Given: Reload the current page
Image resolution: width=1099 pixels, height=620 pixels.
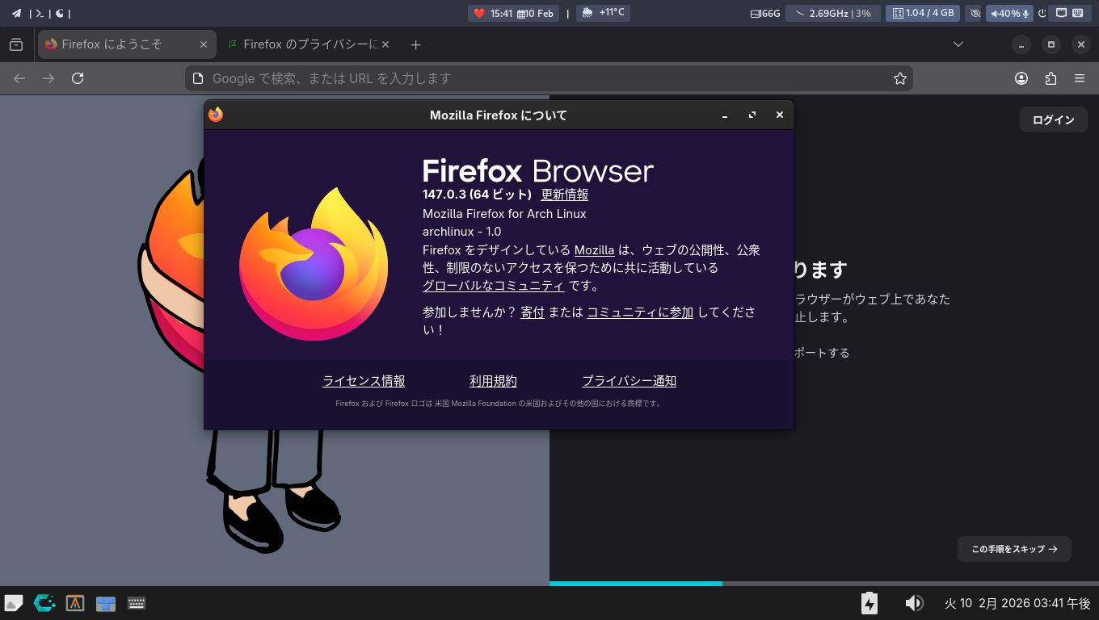Looking at the screenshot, I should click(x=78, y=78).
